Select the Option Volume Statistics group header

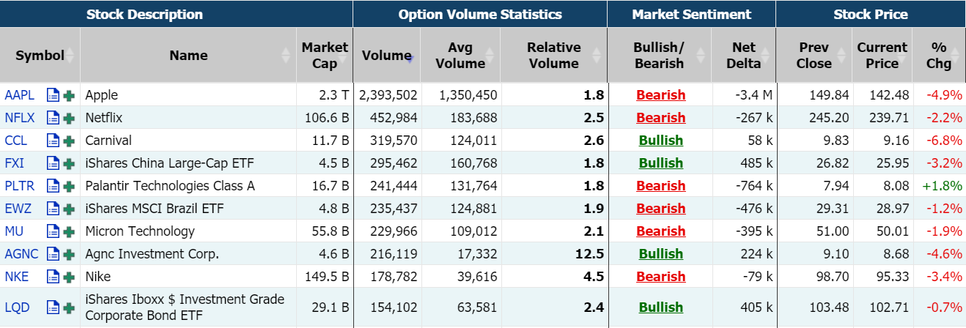coord(480,14)
